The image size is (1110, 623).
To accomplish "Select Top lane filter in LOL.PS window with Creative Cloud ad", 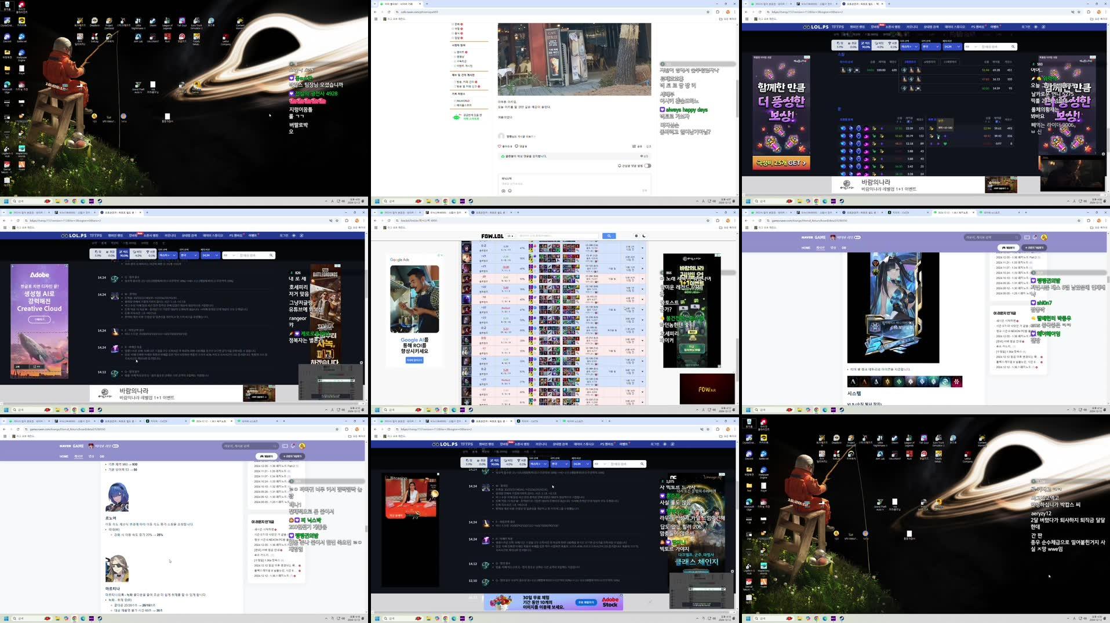I will coord(97,253).
